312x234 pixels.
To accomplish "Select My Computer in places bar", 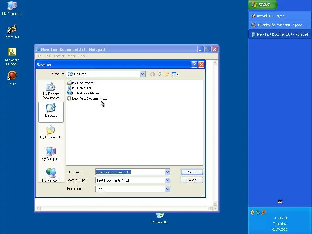I will coord(51,154).
